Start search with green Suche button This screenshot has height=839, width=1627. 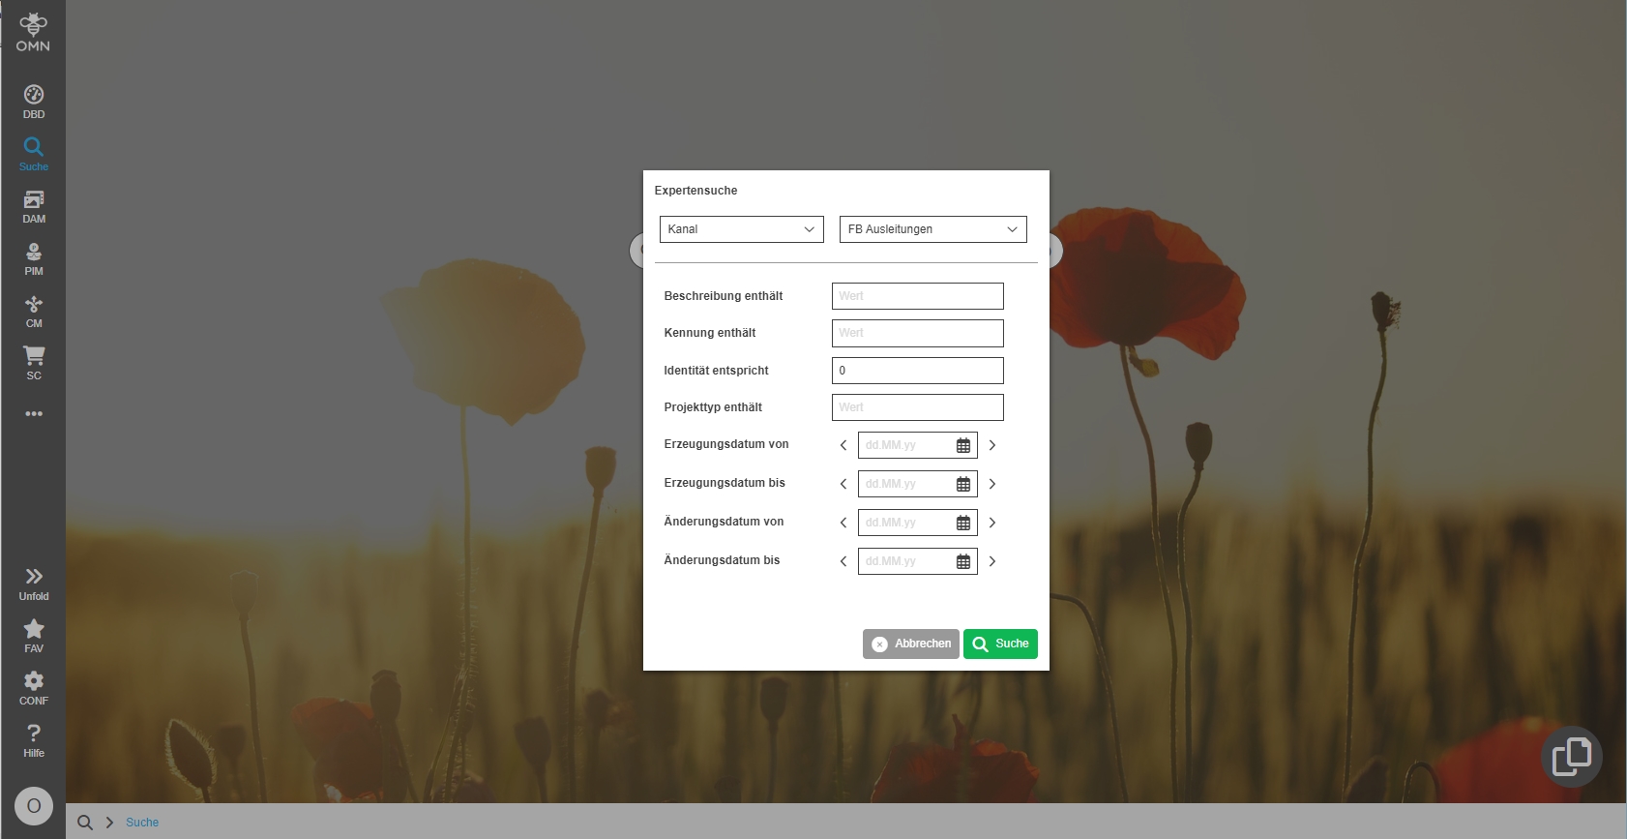pos(1000,644)
